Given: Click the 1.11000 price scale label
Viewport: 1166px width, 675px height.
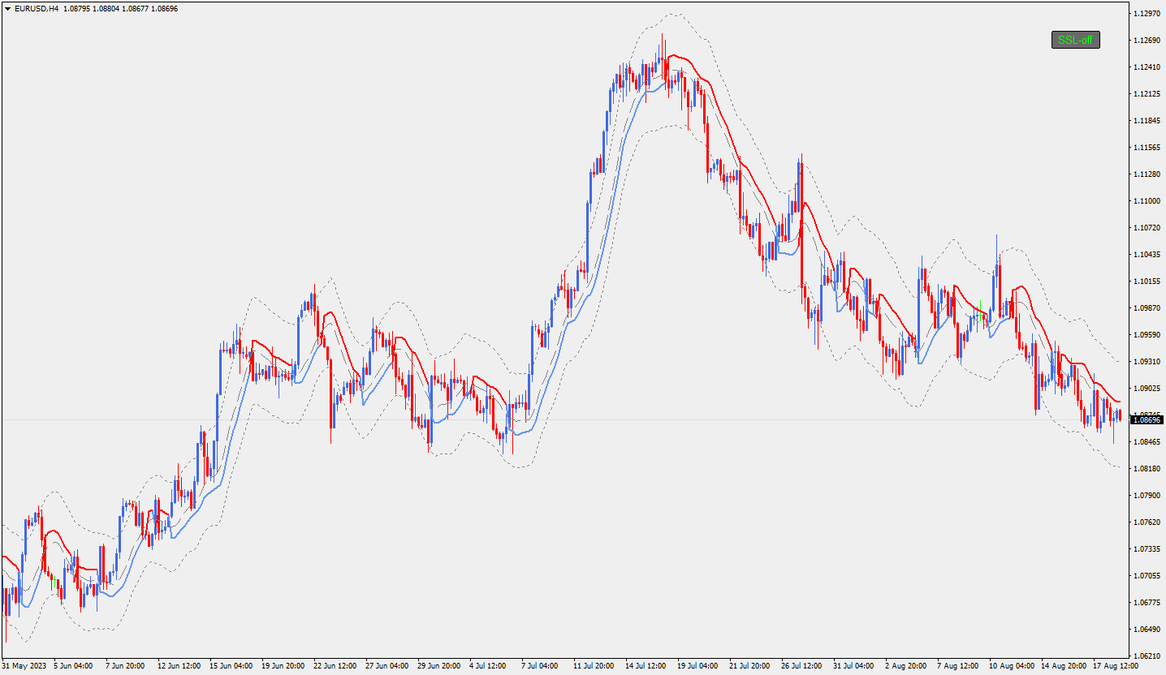Looking at the screenshot, I should point(1147,201).
